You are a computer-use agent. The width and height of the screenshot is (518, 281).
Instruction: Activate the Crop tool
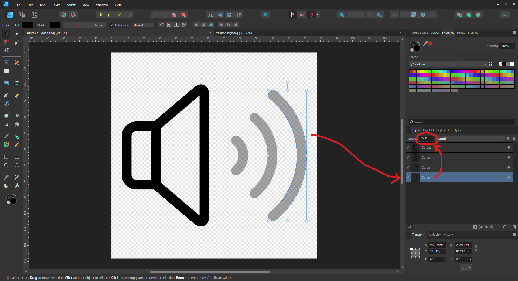pyautogui.click(x=6, y=124)
